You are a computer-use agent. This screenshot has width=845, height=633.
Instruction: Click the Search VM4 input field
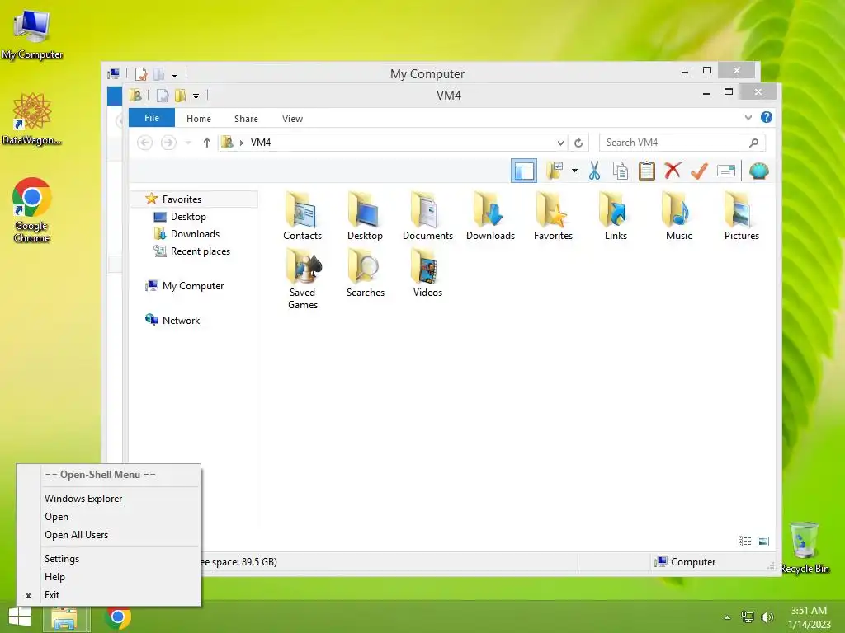(x=682, y=143)
